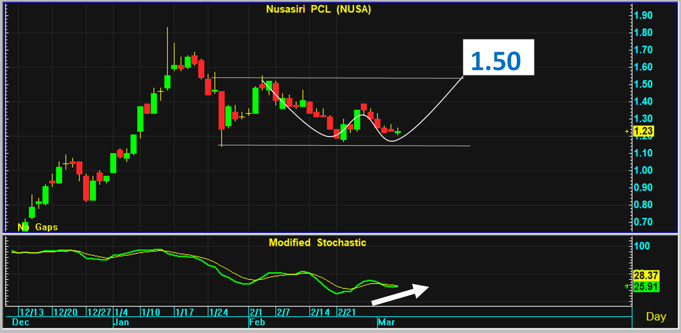Select the 1/4 date marker
The height and width of the screenshot is (333, 681).
pos(121,312)
